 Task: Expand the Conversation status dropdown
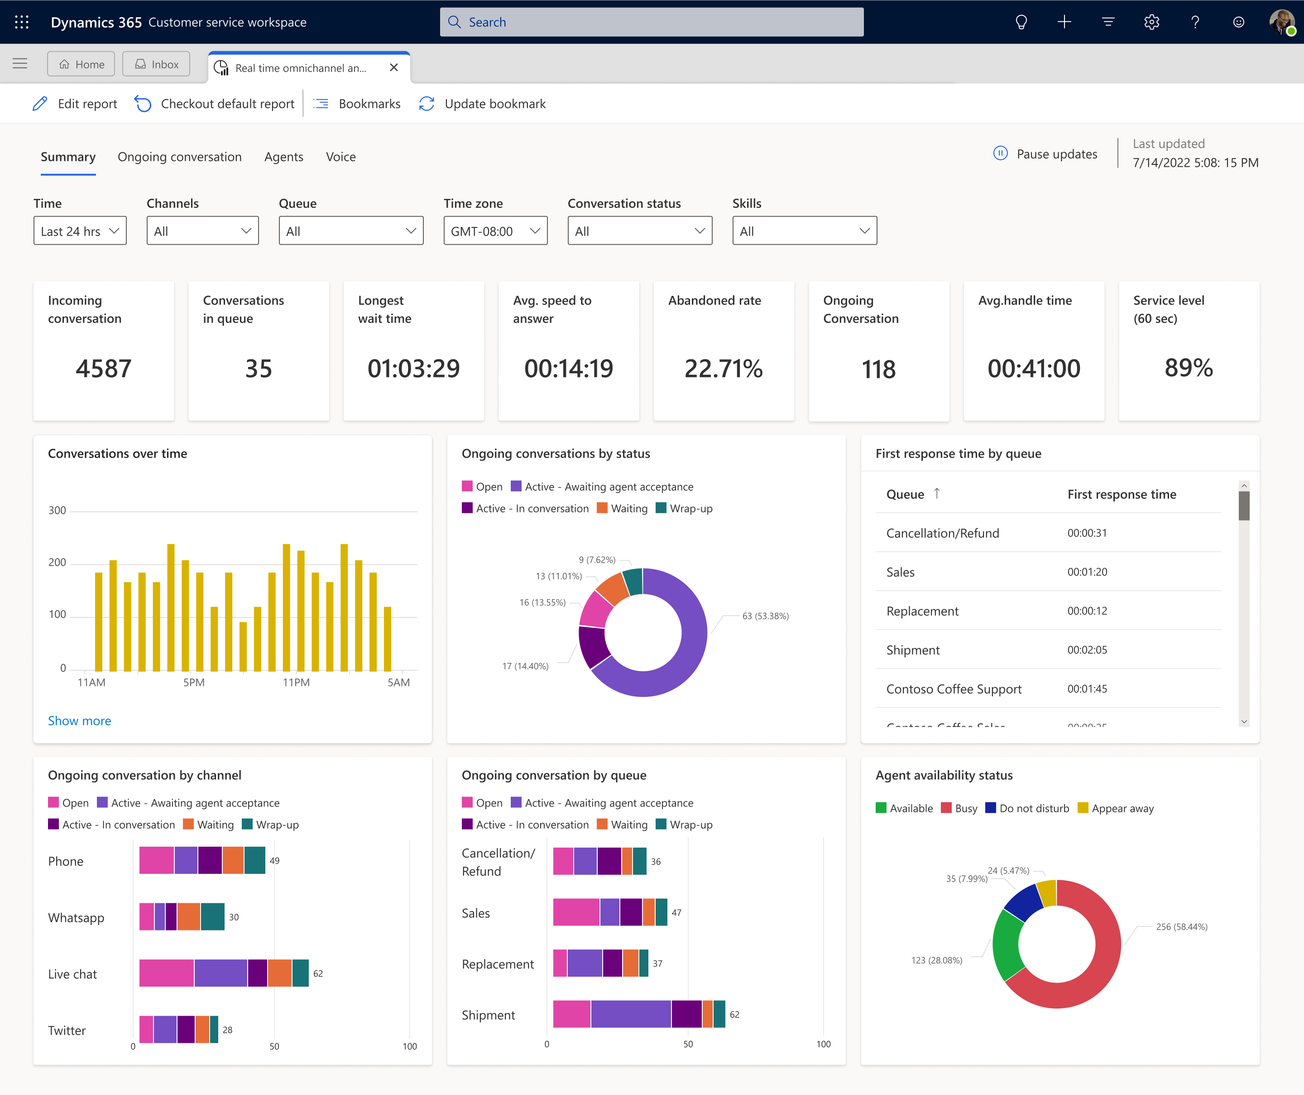(x=639, y=231)
